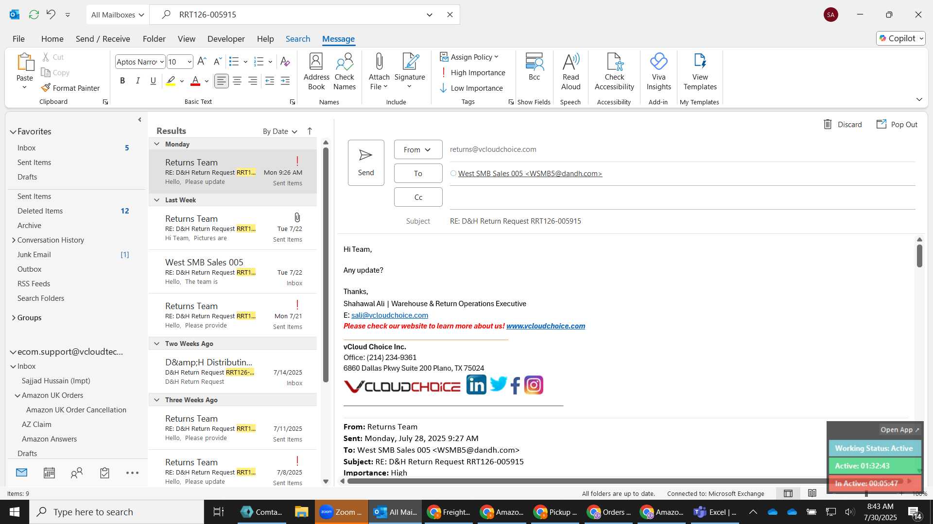Set High Importance tag
The image size is (933, 524).
pos(472,72)
